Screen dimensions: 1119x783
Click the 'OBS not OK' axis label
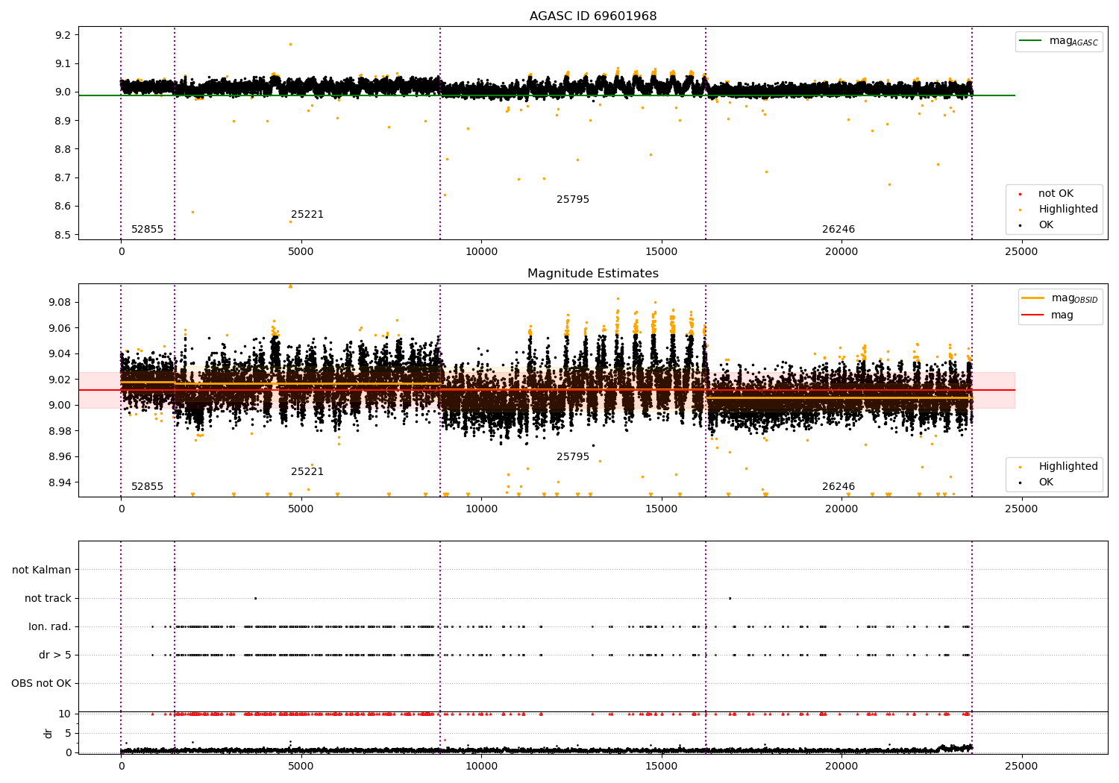[x=41, y=684]
